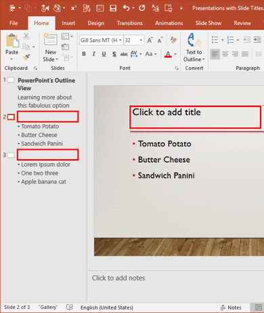Expand the font size 32 dropdown
Image resolution: width=264 pixels, height=313 pixels.
coord(141,40)
